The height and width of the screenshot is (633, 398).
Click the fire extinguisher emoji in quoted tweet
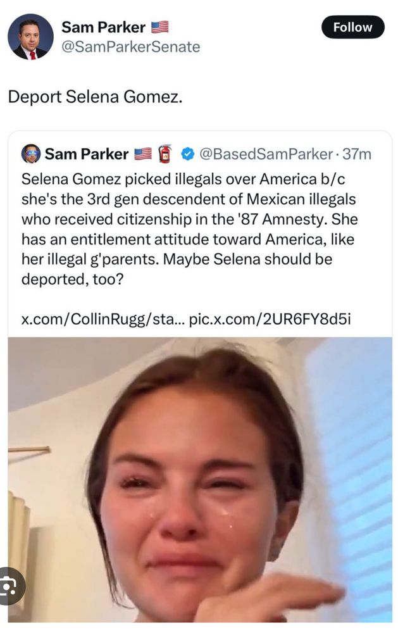(166, 152)
